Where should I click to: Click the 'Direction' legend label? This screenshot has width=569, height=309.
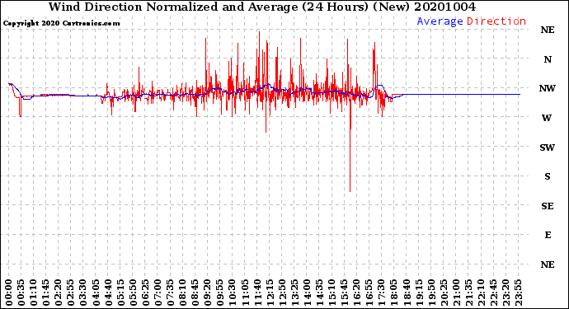coord(496,21)
